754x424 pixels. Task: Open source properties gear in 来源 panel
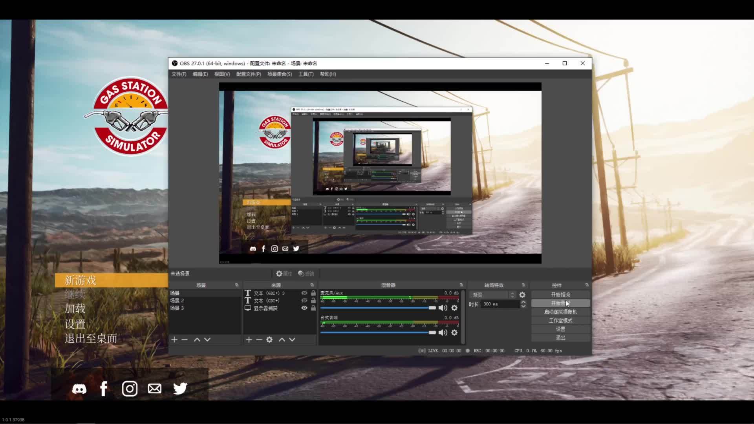click(269, 340)
